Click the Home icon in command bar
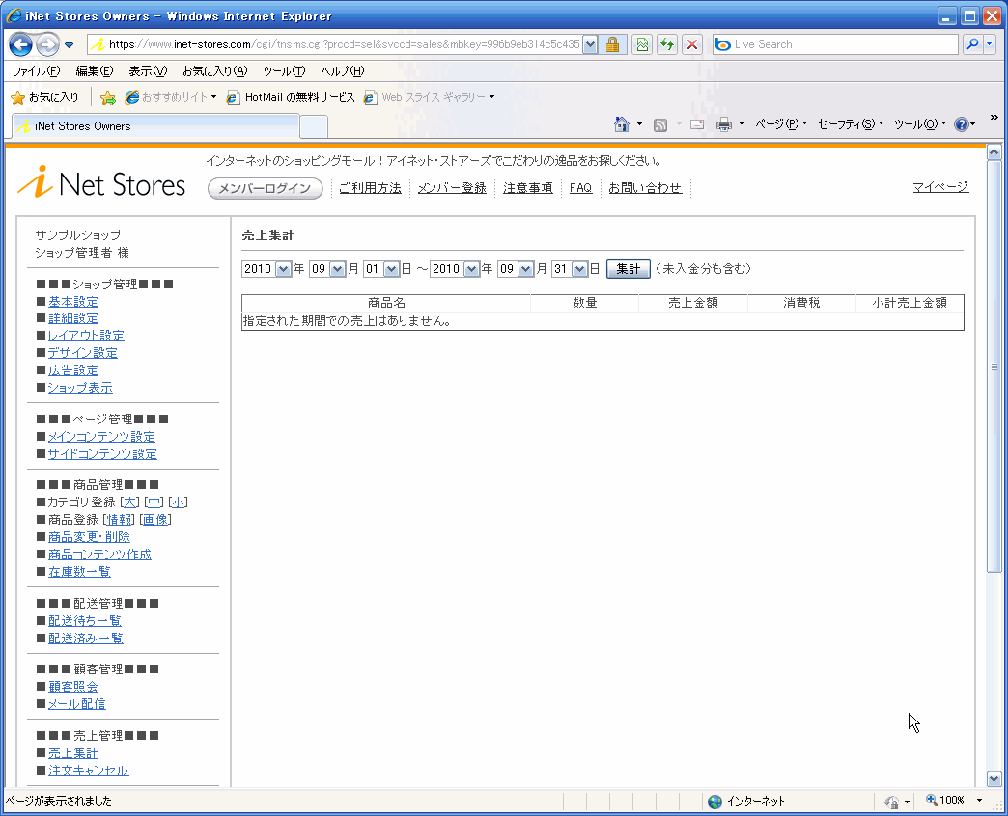This screenshot has width=1008, height=816. (x=623, y=124)
